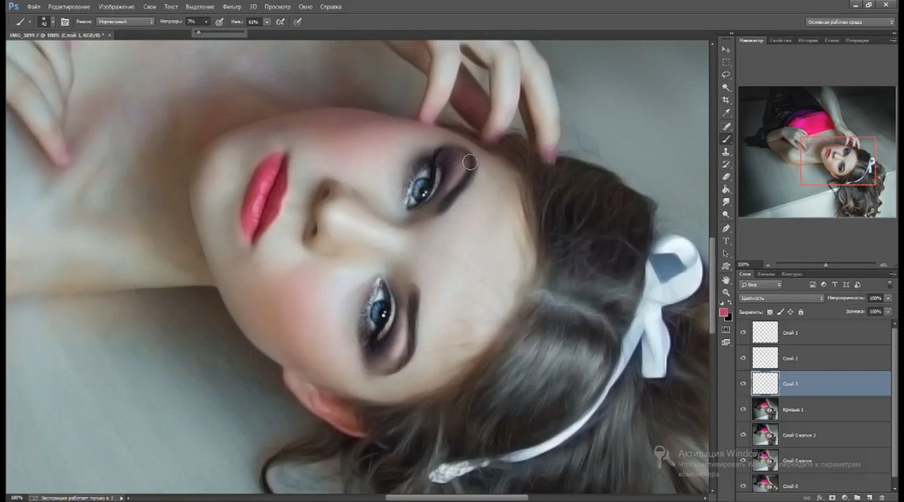Select layer Слой 1 thumbnail
This screenshot has height=502, width=904.
pos(765,333)
